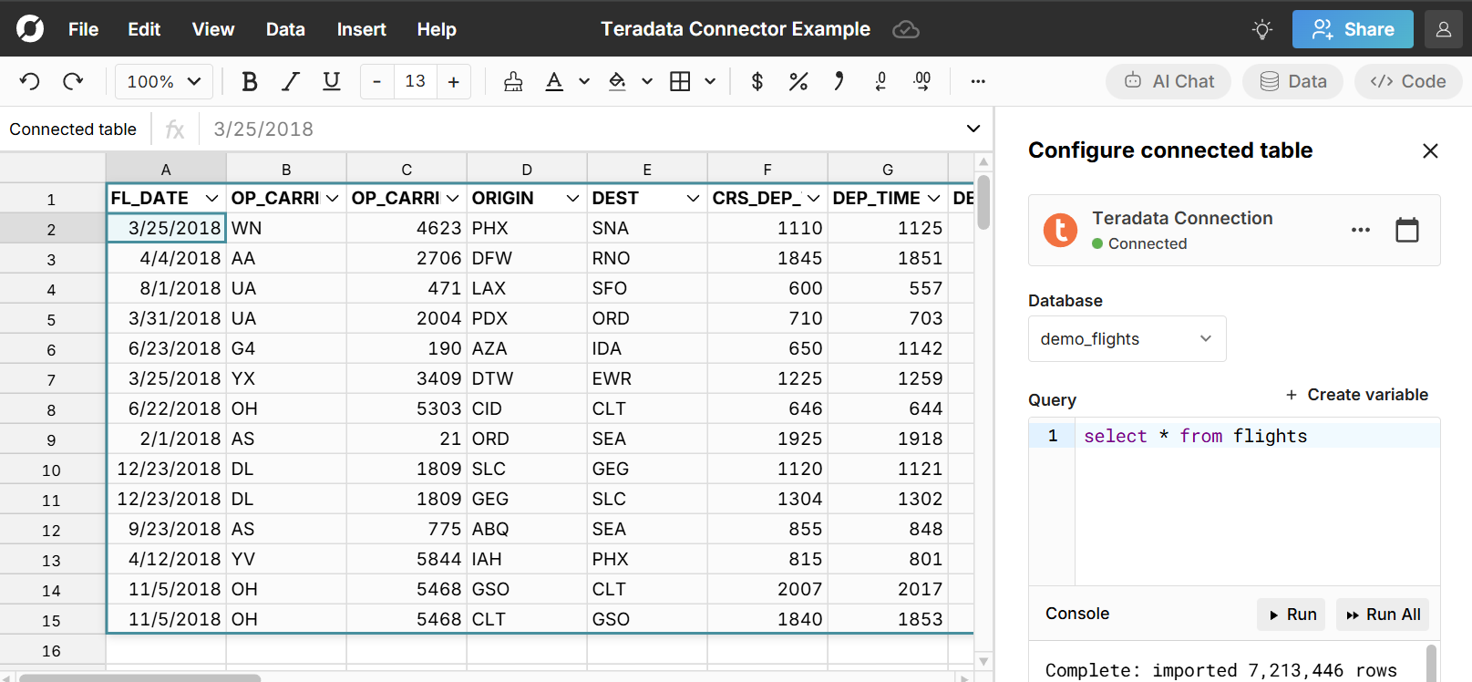
Task: Open the DEP_TIME column filter dropdown
Action: coord(933,198)
